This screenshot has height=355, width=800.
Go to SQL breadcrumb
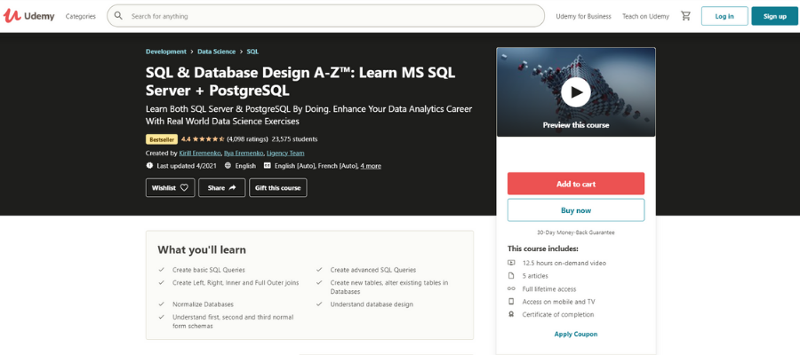point(252,51)
